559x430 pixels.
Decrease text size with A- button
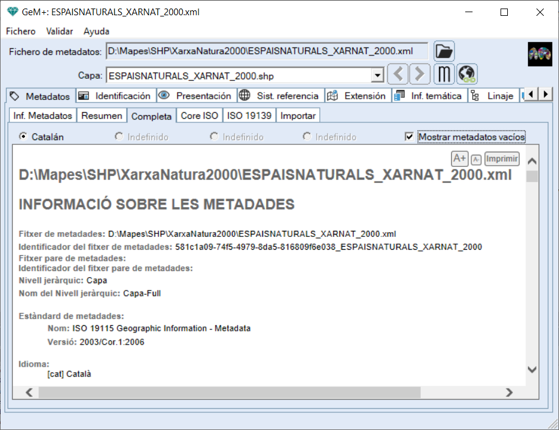point(476,160)
